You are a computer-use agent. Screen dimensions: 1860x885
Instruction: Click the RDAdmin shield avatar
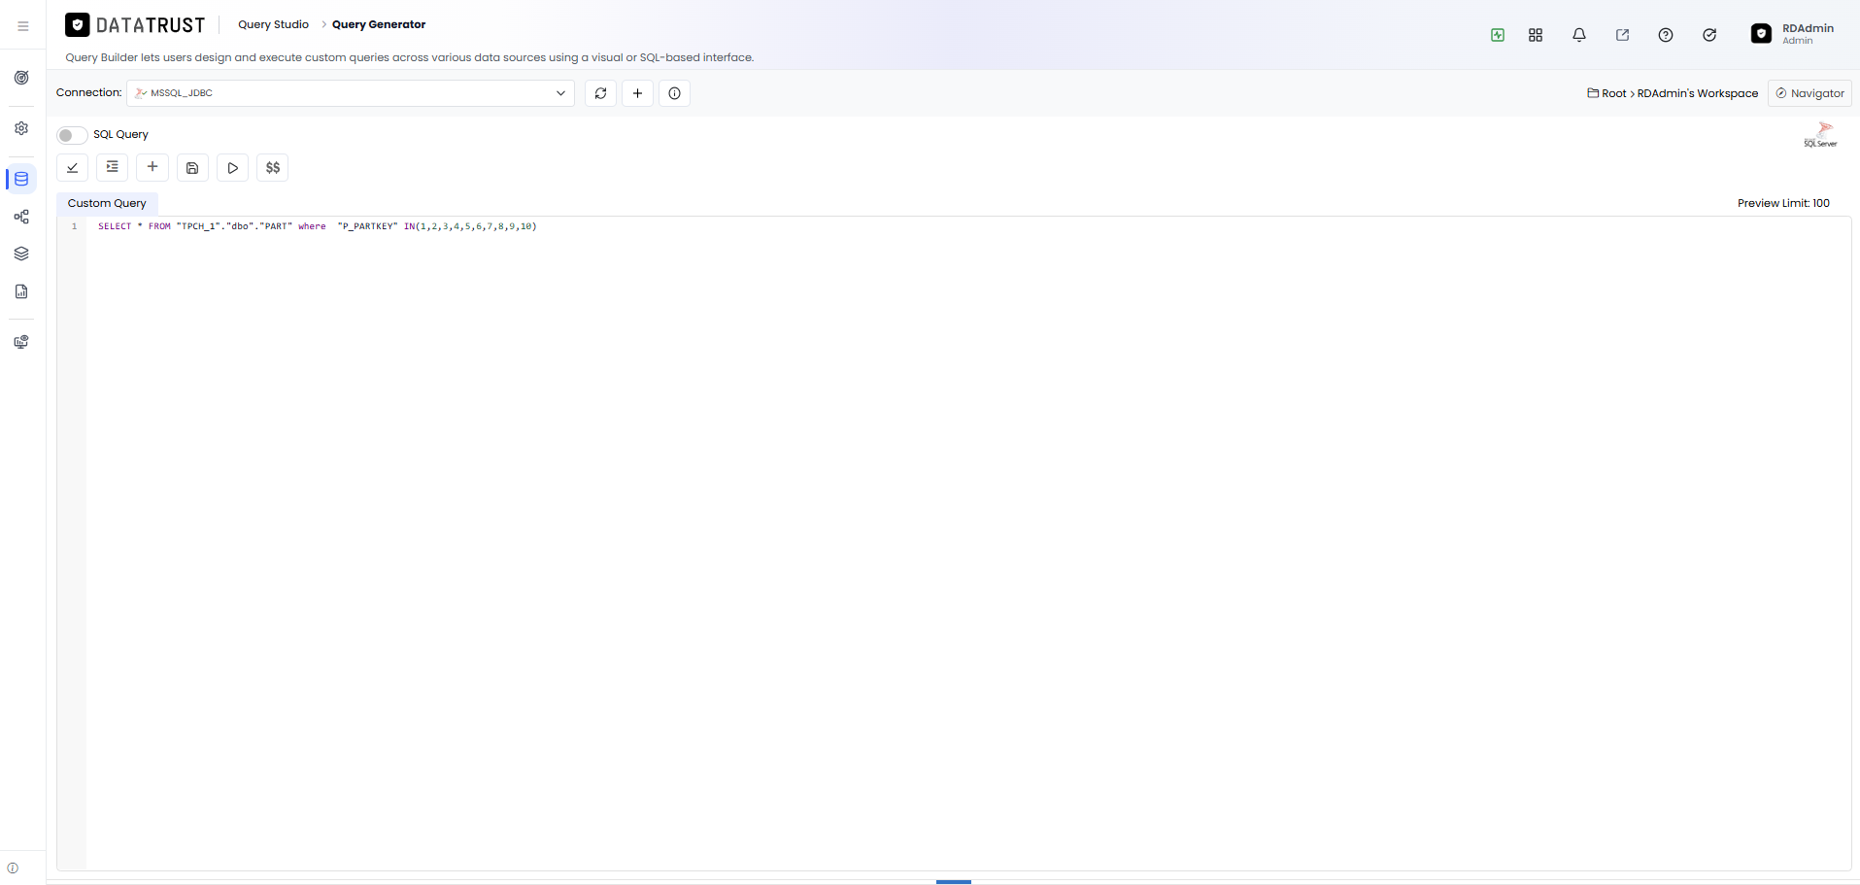[1761, 34]
